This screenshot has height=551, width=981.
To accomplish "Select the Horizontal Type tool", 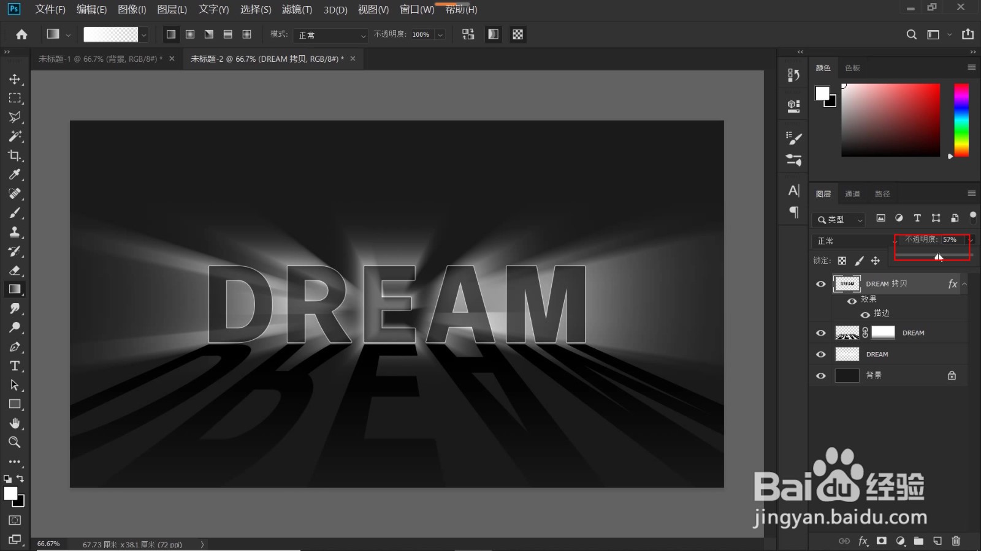I will coord(15,365).
